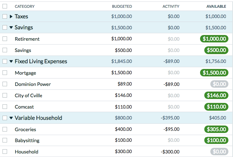
Task: Click Groceries' $305.00 available balance pill
Action: coord(216,129)
